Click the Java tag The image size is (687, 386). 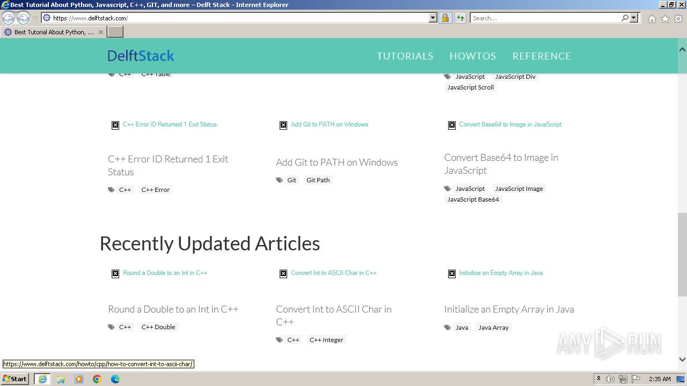click(462, 328)
